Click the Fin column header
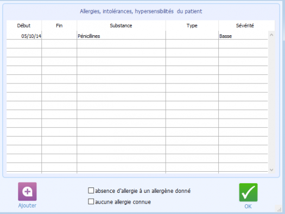The height and width of the screenshot is (214, 285). coord(59,25)
